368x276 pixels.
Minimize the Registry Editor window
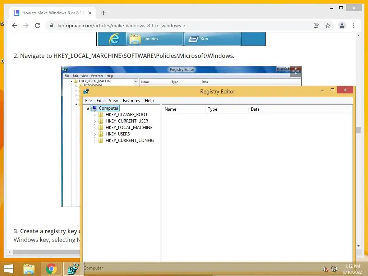(x=323, y=90)
